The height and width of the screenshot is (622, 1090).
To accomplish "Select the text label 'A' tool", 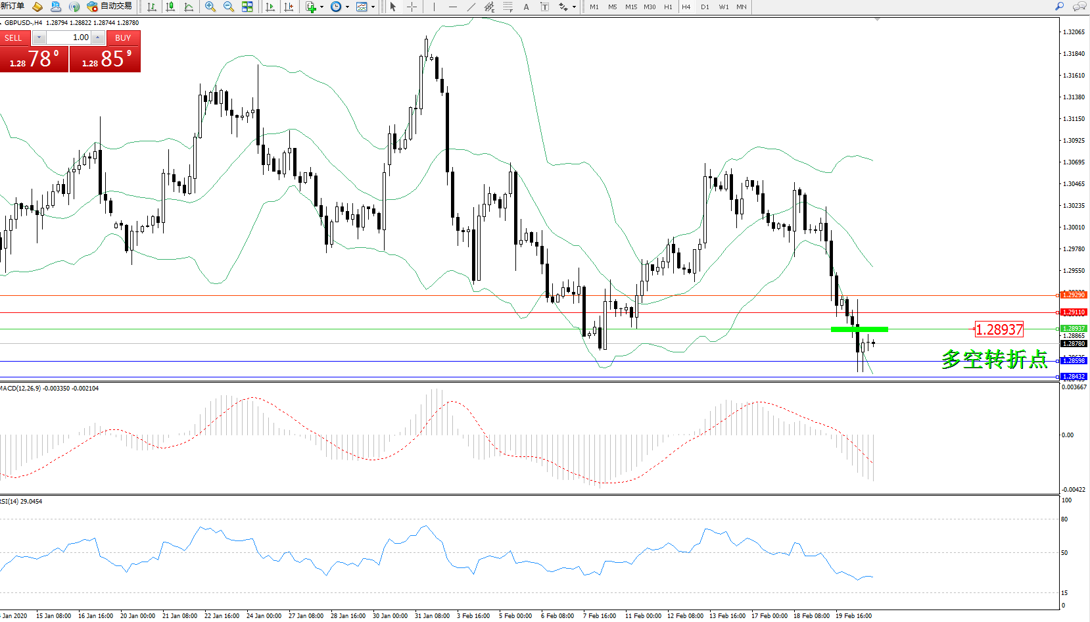I will (x=526, y=7).
